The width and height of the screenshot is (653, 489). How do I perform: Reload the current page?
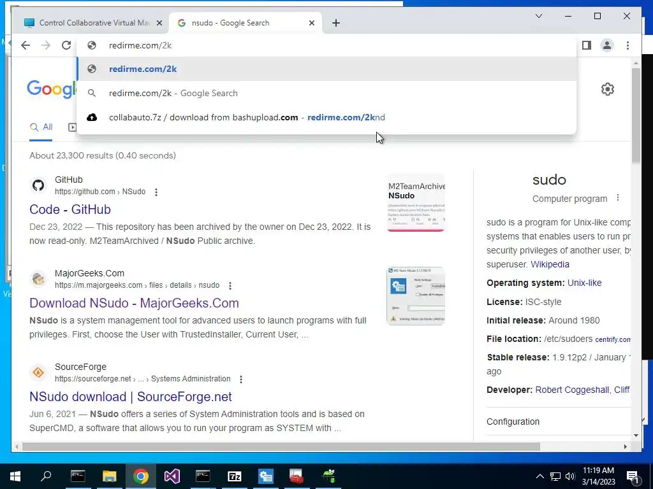click(x=66, y=45)
